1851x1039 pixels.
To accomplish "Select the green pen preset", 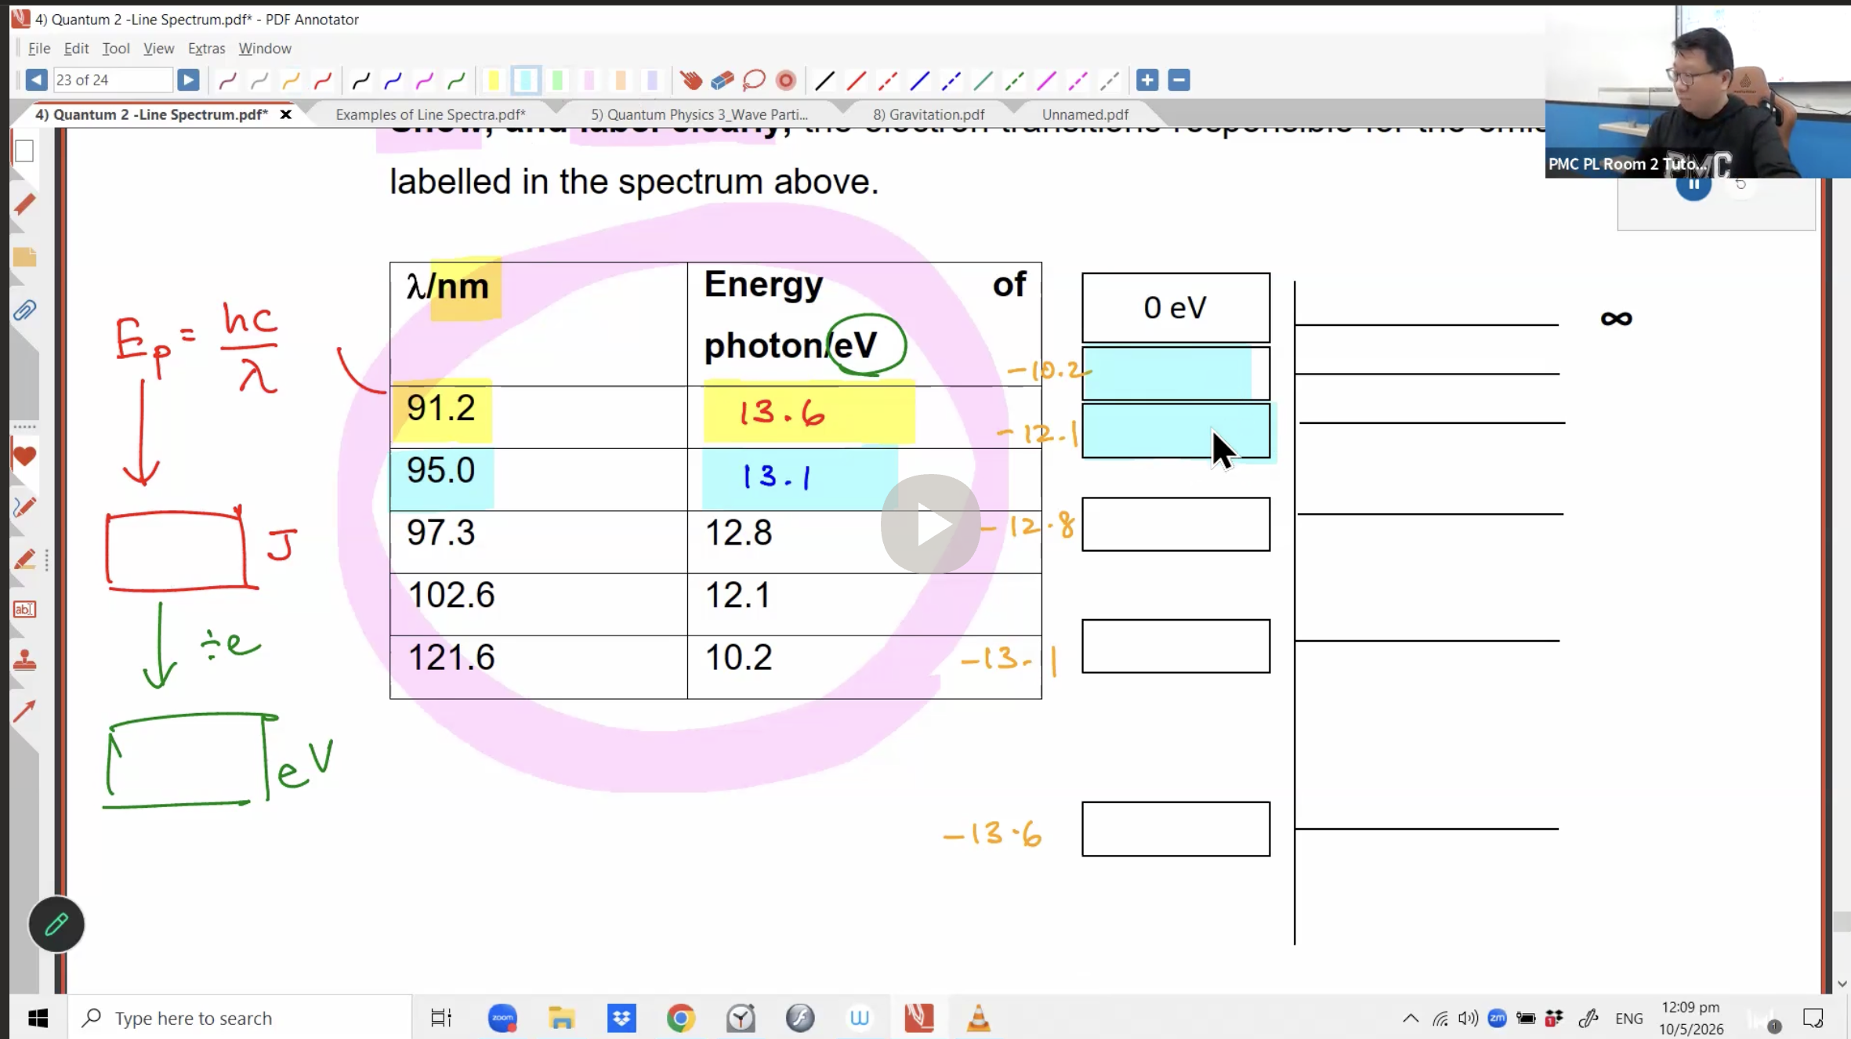I will (x=456, y=80).
